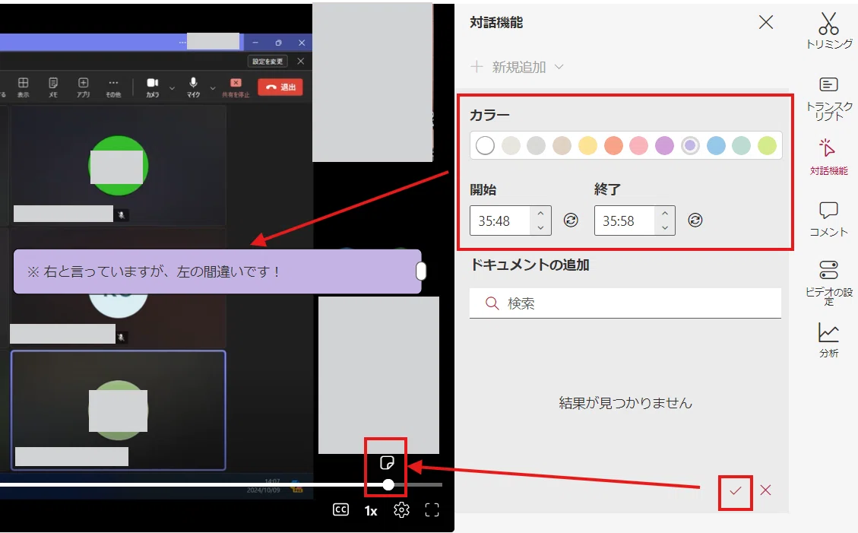Open 表示 view in Teams toolbar
Viewport: 858px width, 533px height.
click(23, 87)
